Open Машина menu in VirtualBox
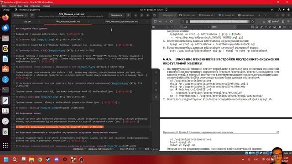This screenshot has height=164, width=292. (x=12, y=6)
